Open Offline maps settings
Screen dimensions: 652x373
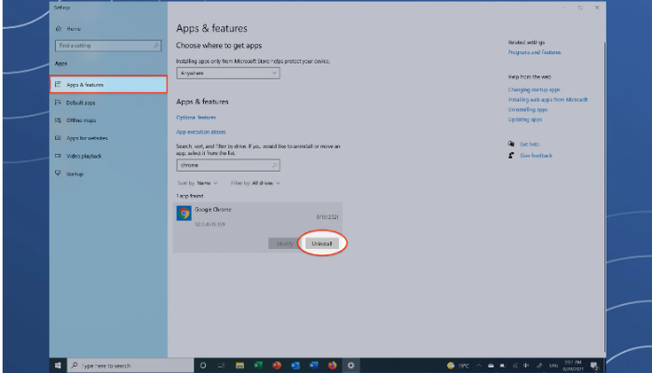click(81, 120)
